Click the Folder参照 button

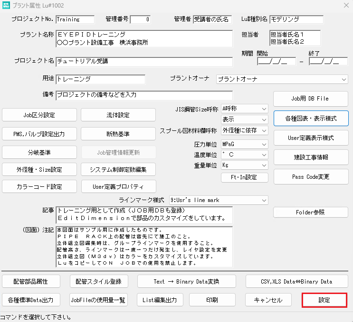point(311,212)
